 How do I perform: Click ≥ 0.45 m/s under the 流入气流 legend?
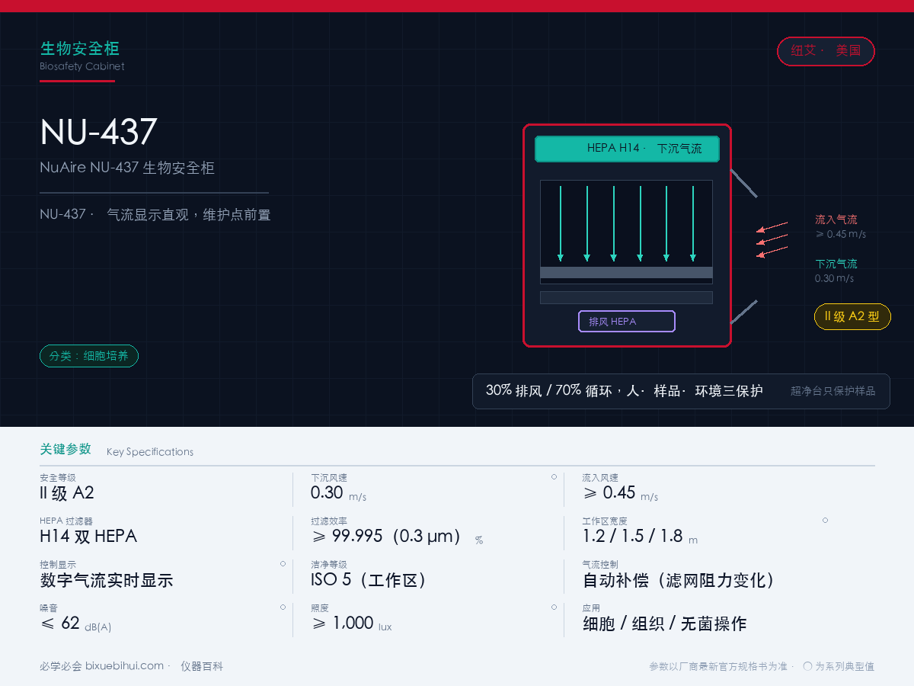840,234
